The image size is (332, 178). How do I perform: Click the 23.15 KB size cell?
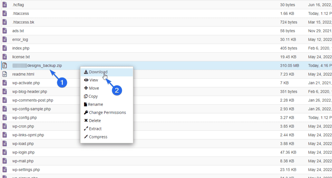tap(288, 170)
